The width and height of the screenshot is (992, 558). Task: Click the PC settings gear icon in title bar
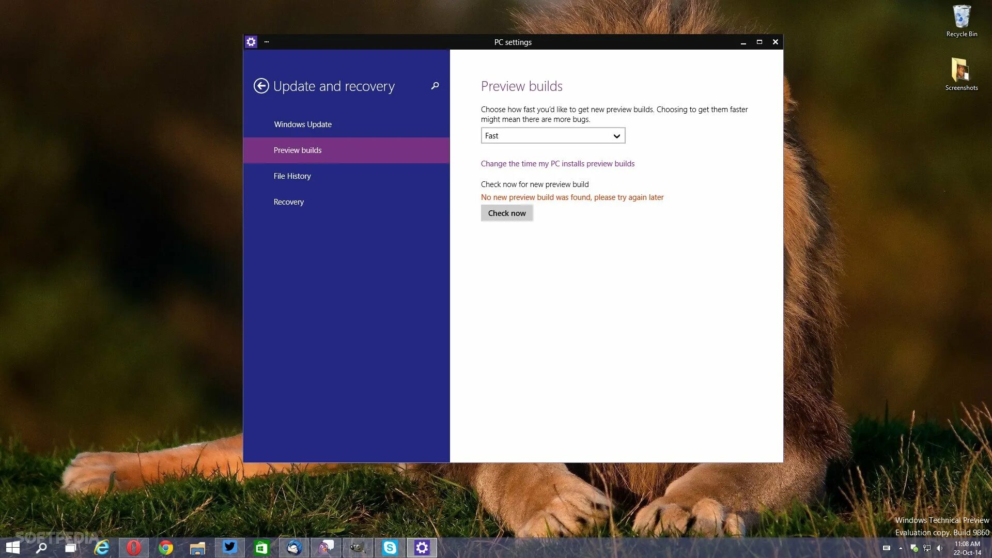coord(251,42)
